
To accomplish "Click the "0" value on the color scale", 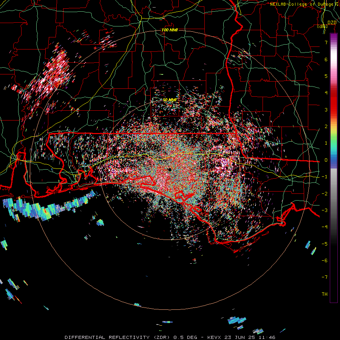I will point(326,160).
